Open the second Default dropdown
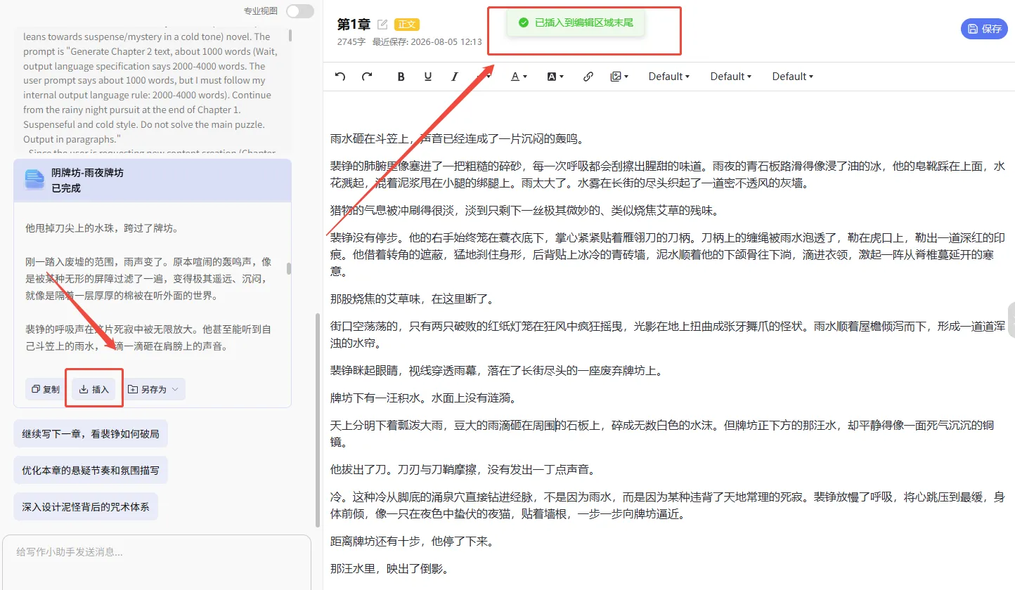This screenshot has width=1015, height=590. 730,77
